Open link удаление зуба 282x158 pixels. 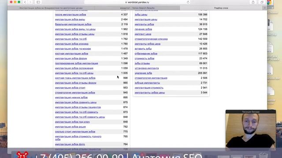(143, 73)
